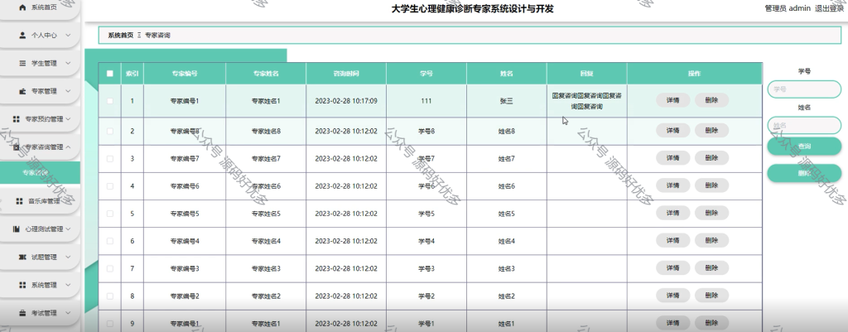
Task: Expand the 心理测试管理 chevron
Action: 68,229
